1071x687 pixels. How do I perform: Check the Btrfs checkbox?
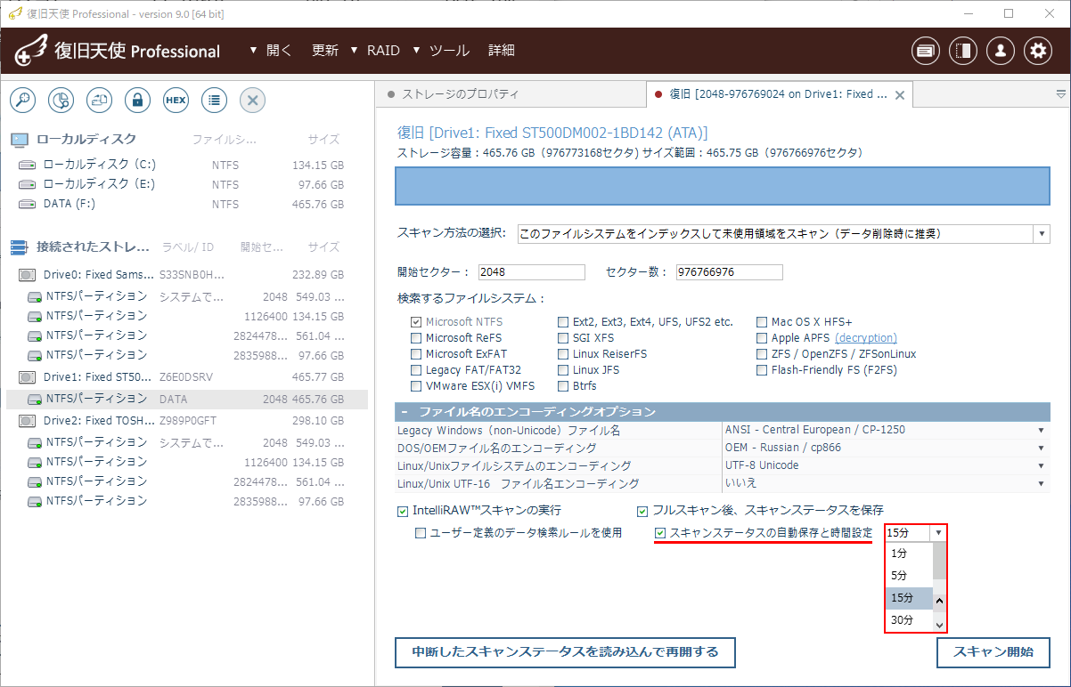[x=563, y=386]
